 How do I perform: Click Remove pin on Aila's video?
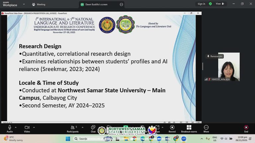click(215, 56)
